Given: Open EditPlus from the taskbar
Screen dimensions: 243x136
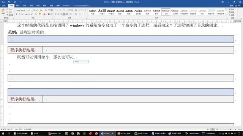Looking at the screenshot, I should coord(55,133).
